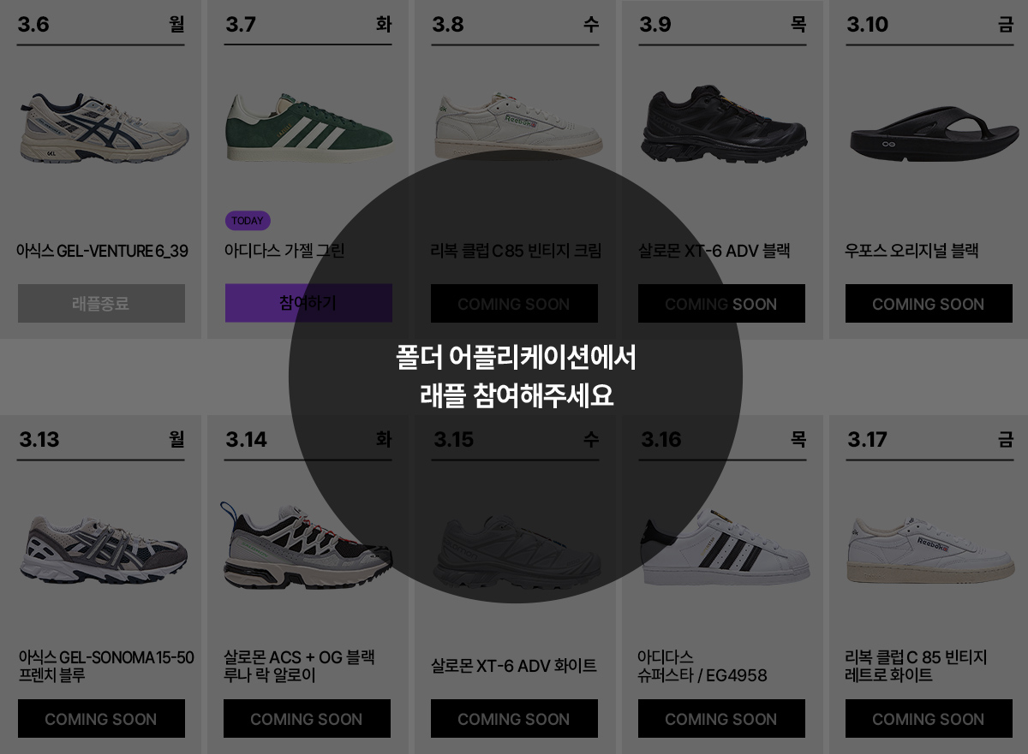Click COMING SOON under 우포스 오리지널 블랙
Image resolution: width=1028 pixels, height=754 pixels.
click(x=929, y=303)
